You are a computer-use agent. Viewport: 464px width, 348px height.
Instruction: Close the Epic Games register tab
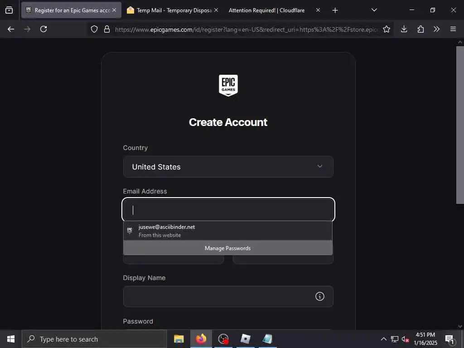tap(114, 10)
